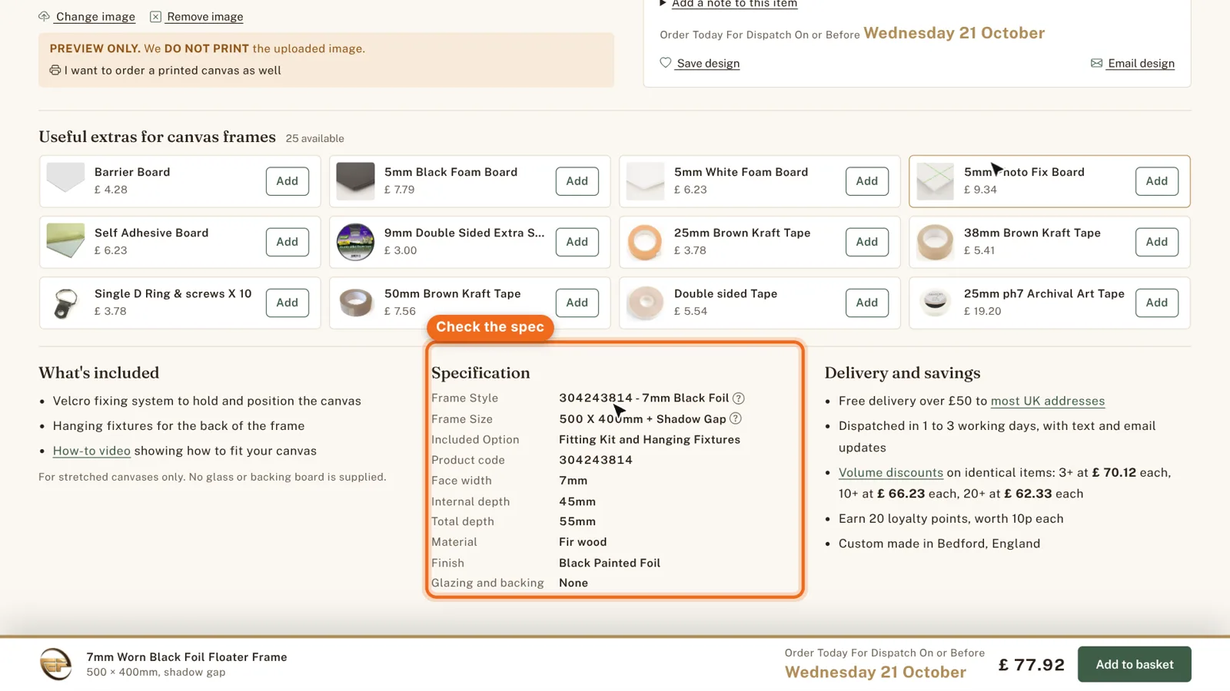This screenshot has height=691, width=1230.
Task: Add 5mm Black Foam Board
Action: (x=577, y=181)
